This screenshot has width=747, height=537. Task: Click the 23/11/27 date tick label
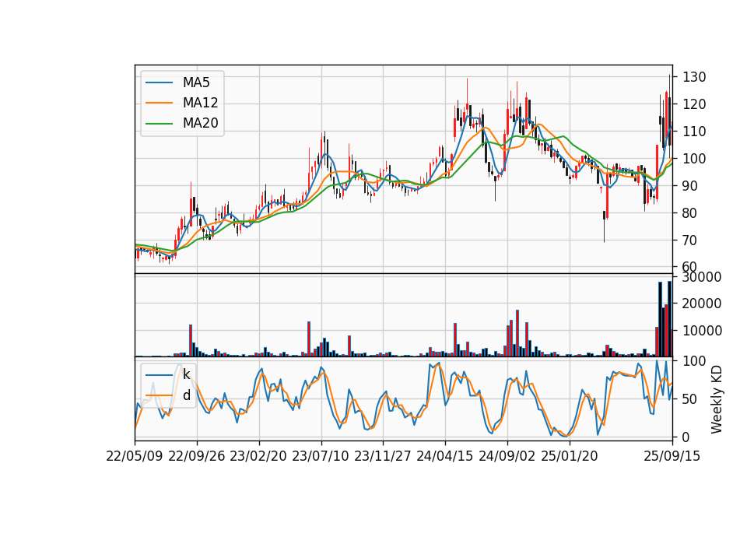pos(383,456)
